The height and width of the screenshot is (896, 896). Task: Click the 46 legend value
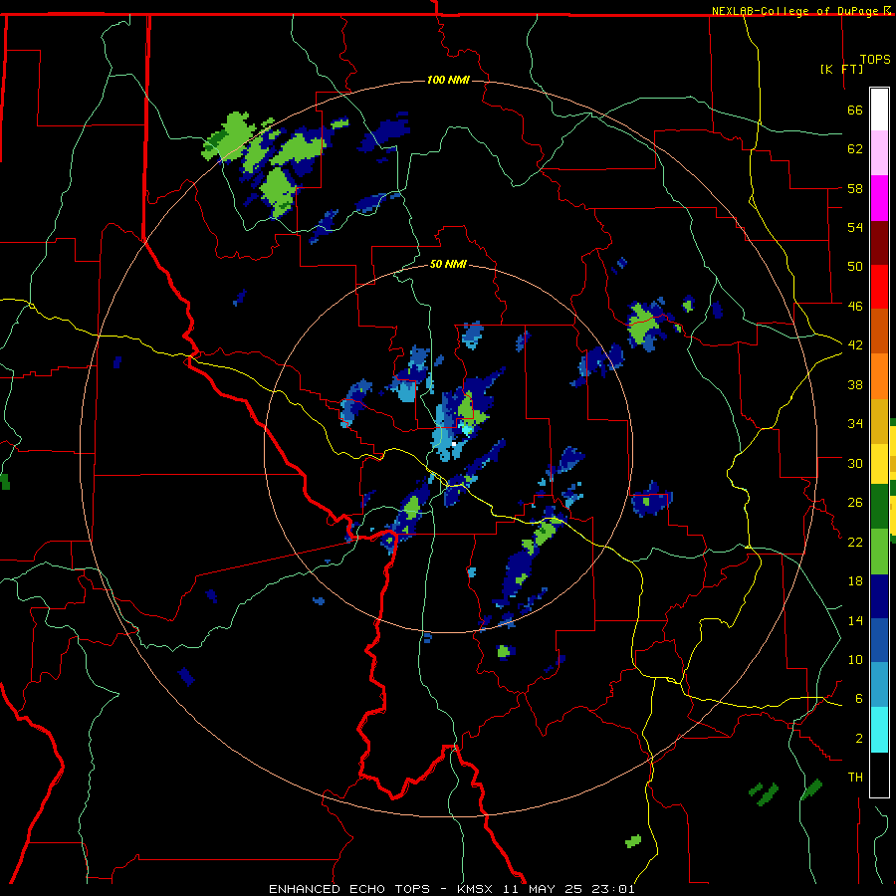[855, 306]
